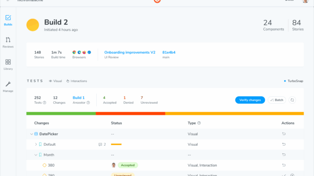The image size is (314, 176).
Task: Toggle the Interactions tests filter
Action: (x=77, y=81)
